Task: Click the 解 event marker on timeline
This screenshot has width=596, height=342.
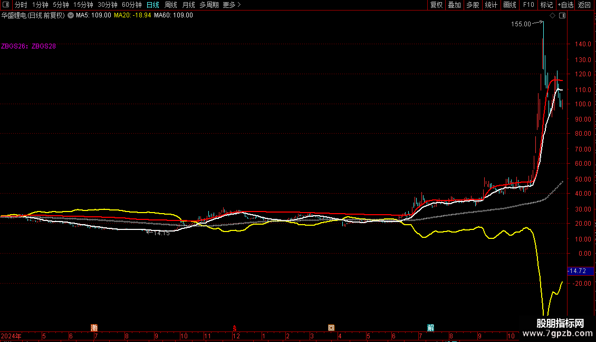Action: pos(431,328)
